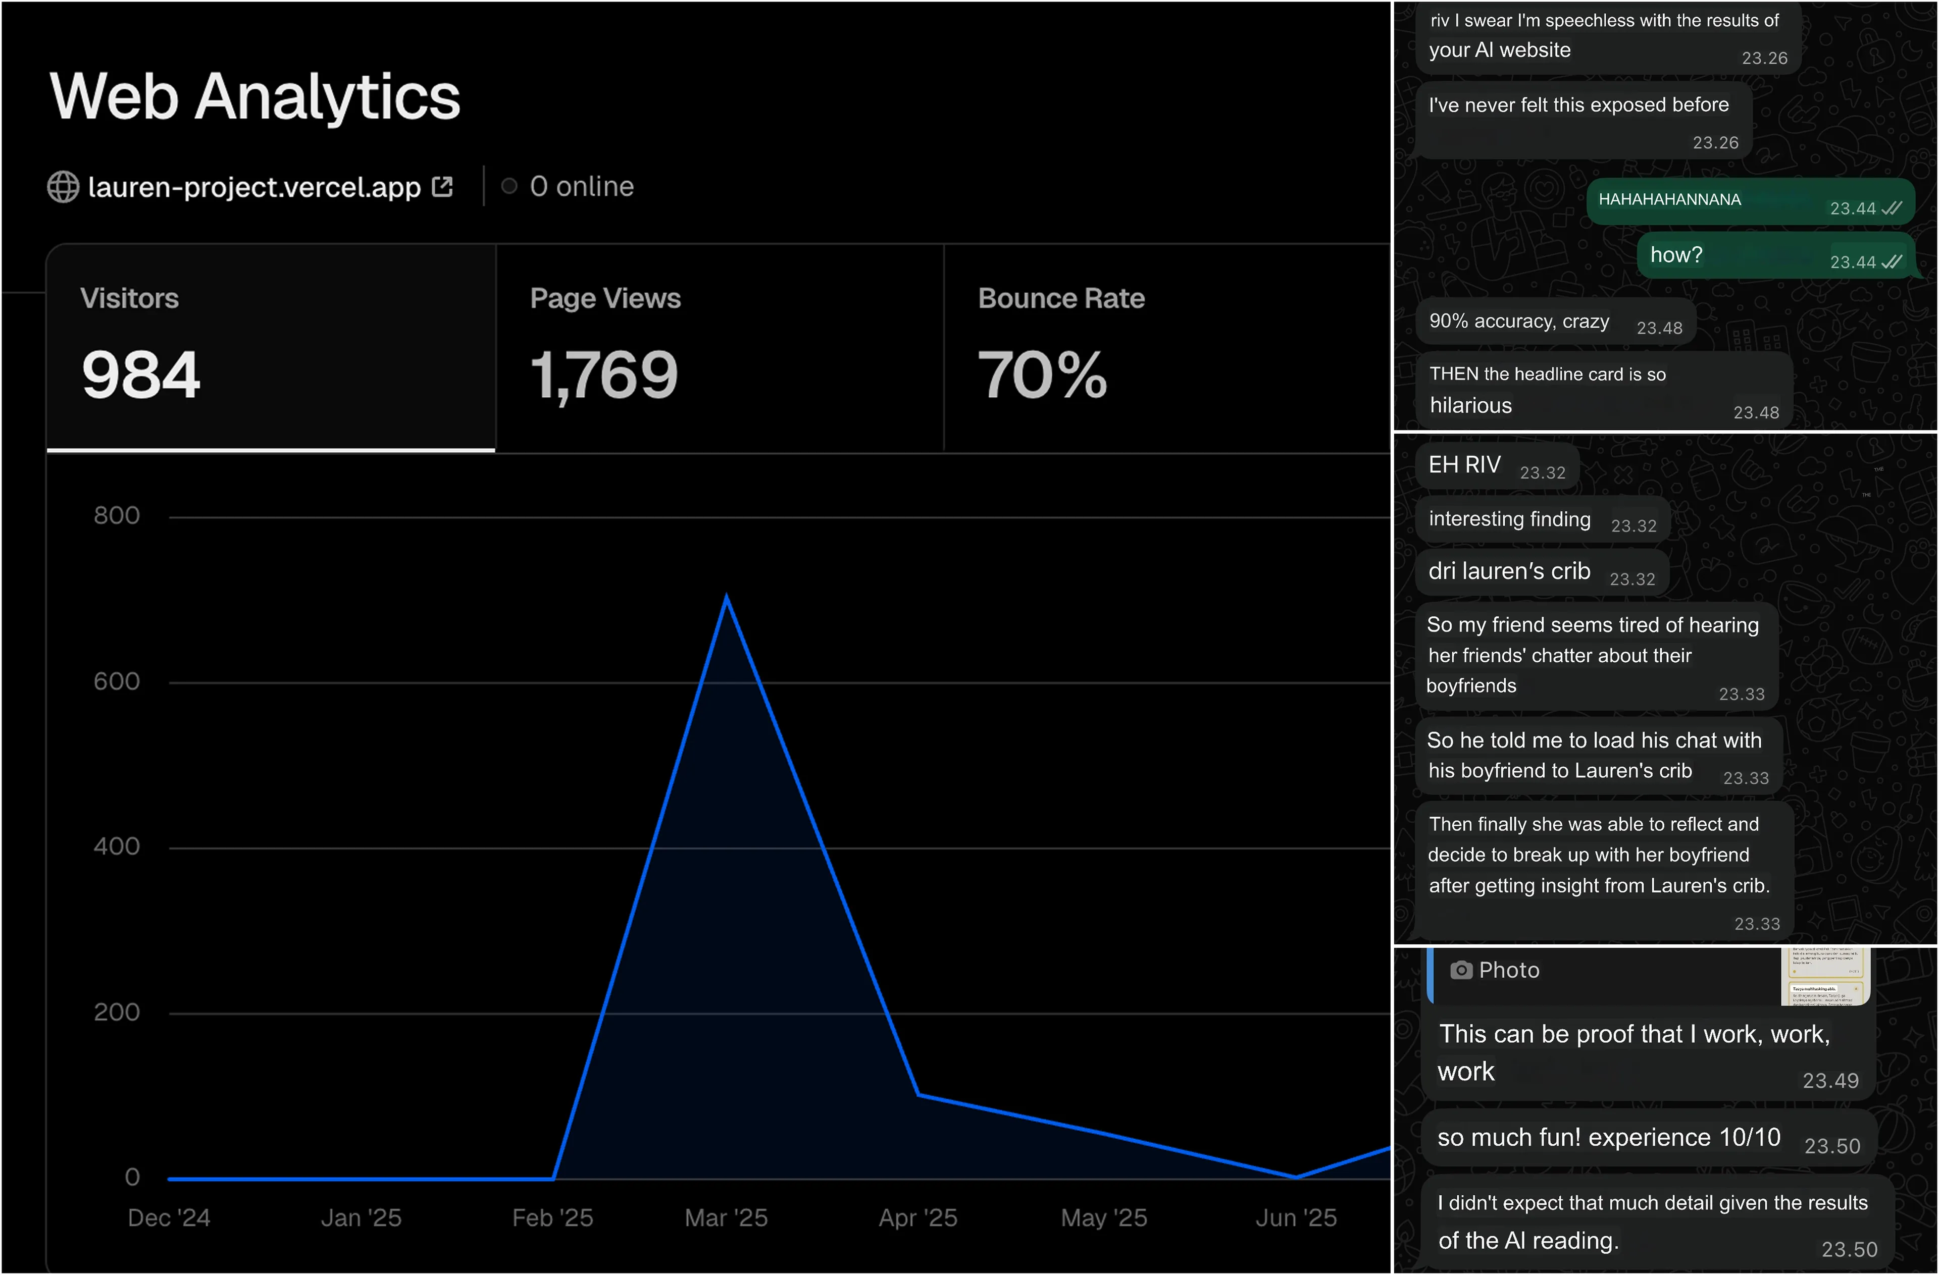Click the read-receipt double checkmarks on HAHAHAHANNANA
The image size is (1939, 1275).
1891,208
